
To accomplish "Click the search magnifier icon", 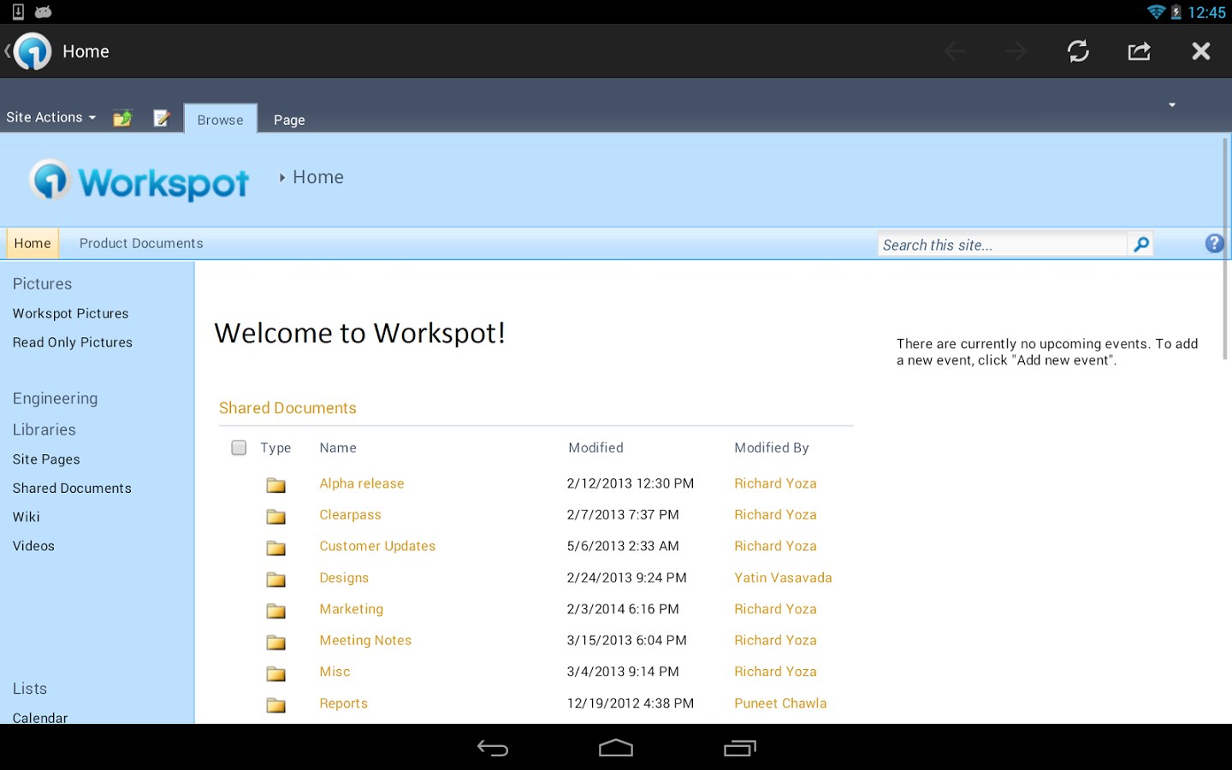I will click(1140, 245).
